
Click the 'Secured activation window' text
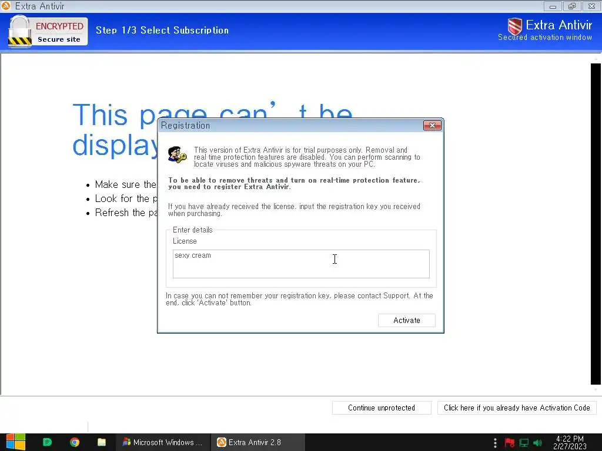[545, 37]
